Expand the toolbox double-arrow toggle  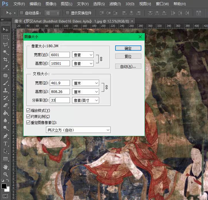[x=2, y=20]
